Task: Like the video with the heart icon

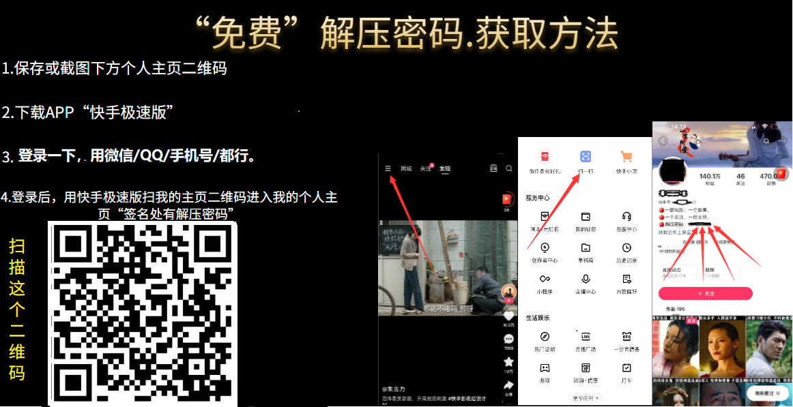Action: [509, 316]
